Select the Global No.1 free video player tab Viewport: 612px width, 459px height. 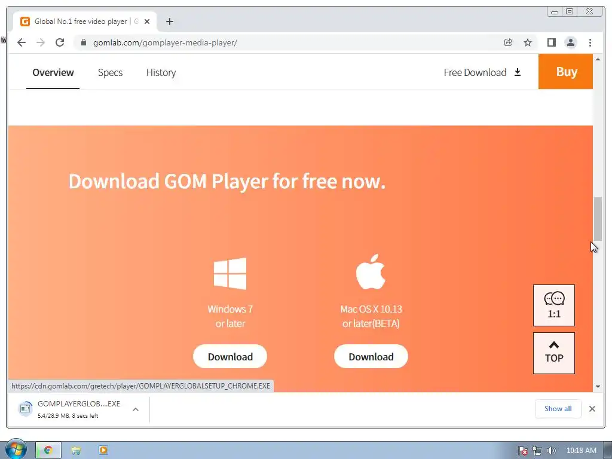click(85, 22)
